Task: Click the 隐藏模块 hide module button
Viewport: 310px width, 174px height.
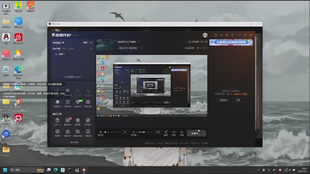Action: pos(224,100)
